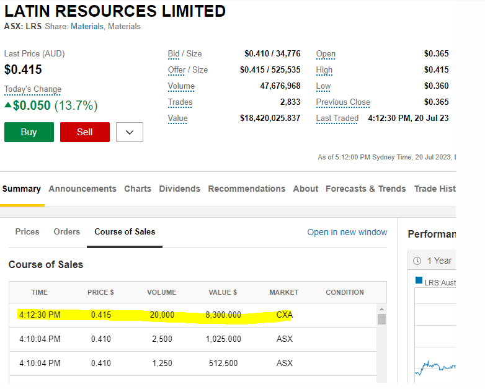Click the performance chart line
The height and width of the screenshot is (389, 485).
(435, 367)
